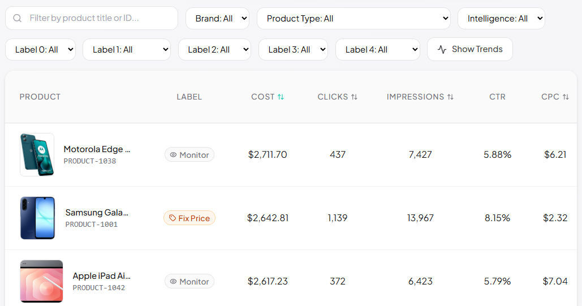Click the 7,427 impressions value
This screenshot has height=306, width=582.
[420, 154]
